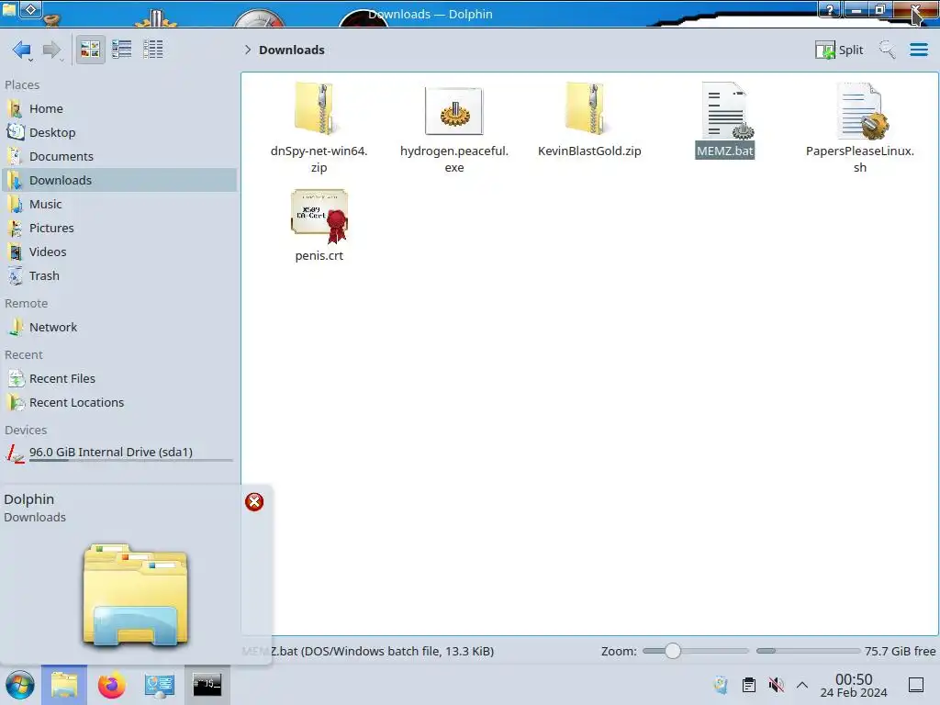The width and height of the screenshot is (940, 705).
Task: Select hydrogen.peaceful.exe file icon
Action: 453,111
